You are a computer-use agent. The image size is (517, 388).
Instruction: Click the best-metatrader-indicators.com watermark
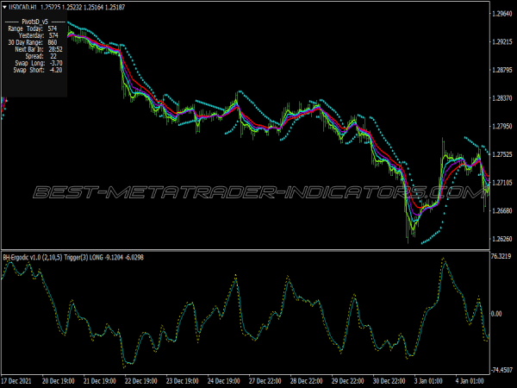[258, 191]
